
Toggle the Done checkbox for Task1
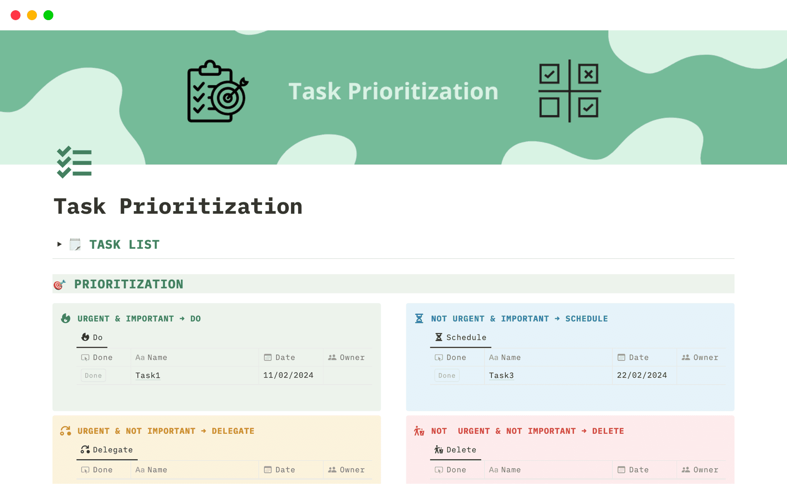click(93, 375)
